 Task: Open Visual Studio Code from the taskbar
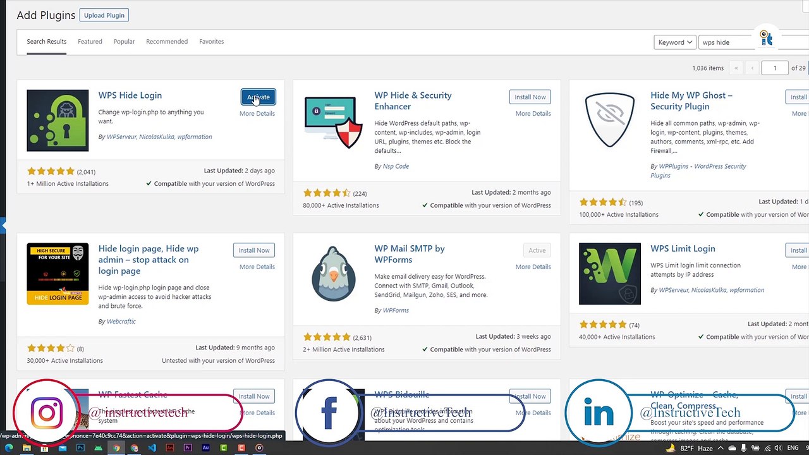152,447
